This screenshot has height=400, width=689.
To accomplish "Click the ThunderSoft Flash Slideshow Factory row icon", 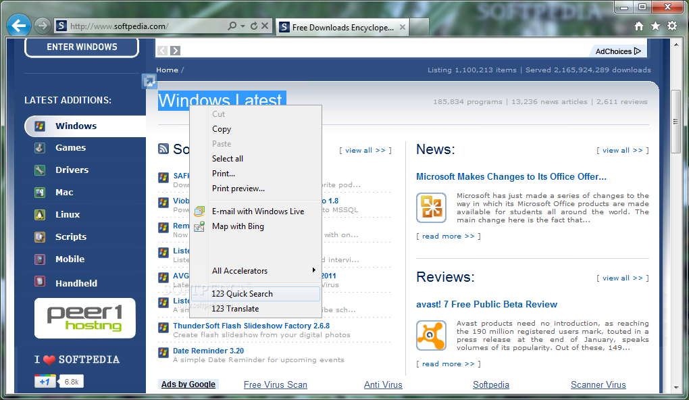I will (163, 328).
